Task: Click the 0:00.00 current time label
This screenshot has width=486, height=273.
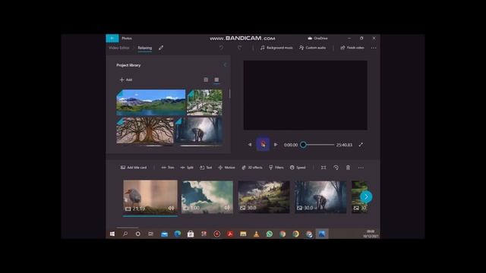Action: (291, 145)
